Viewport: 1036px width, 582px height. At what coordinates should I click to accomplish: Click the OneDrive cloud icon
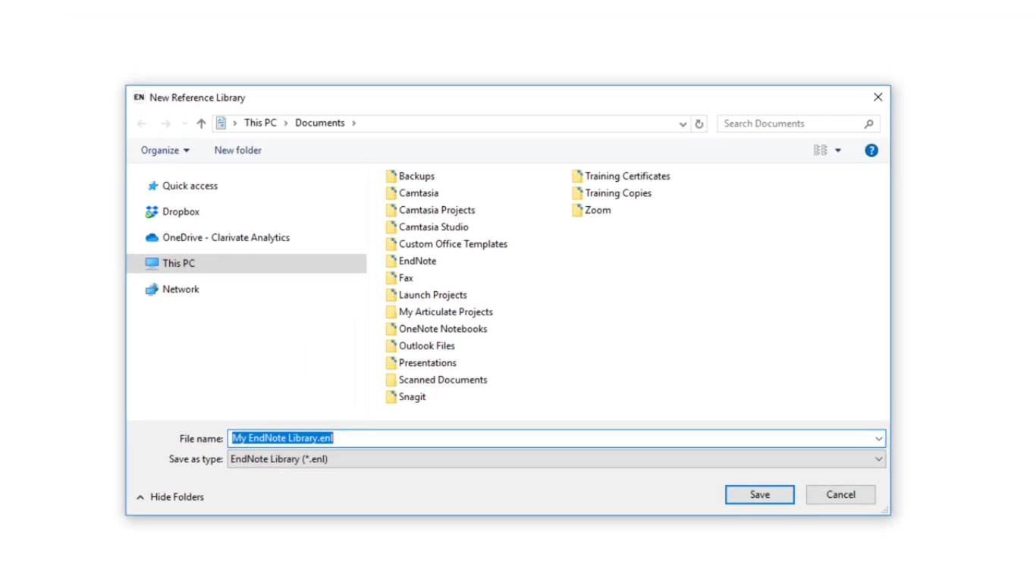point(152,237)
